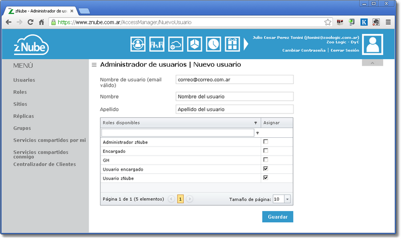
Task: Open the 3D box icon in header
Action: pyautogui.click(x=195, y=44)
